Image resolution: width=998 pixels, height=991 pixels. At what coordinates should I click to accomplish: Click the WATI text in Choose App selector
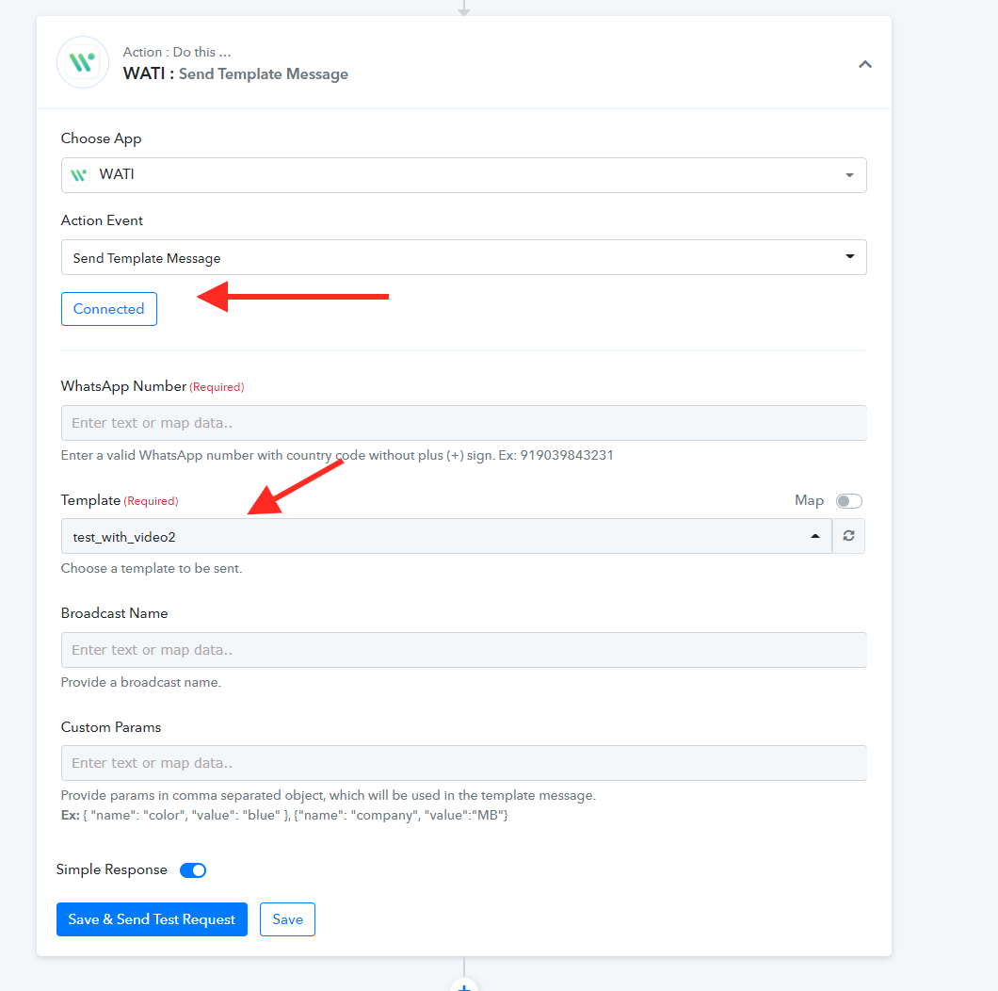pos(117,175)
